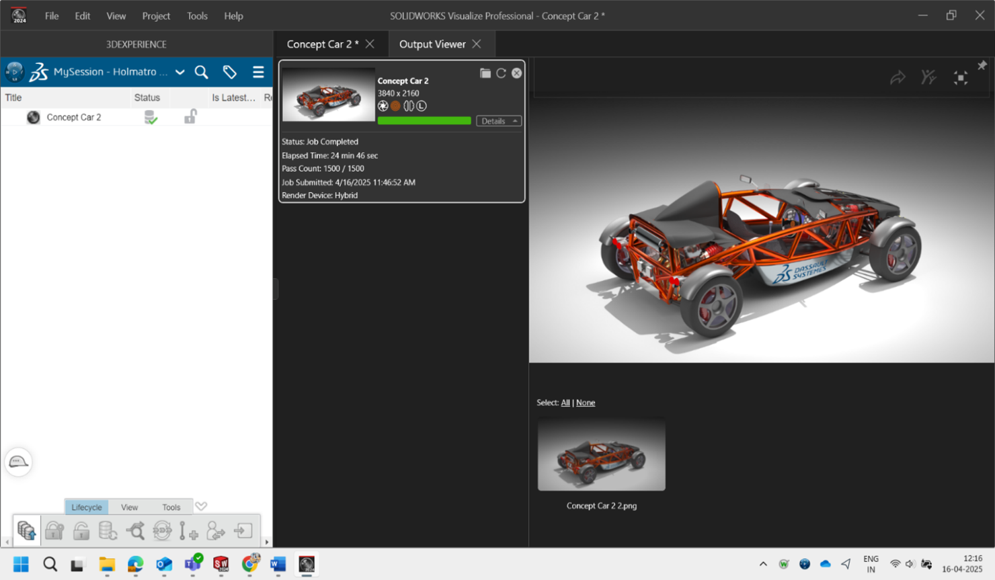Screen dimensions: 995x580
Task: Expand the MySession dropdown chevron
Action: coord(180,72)
